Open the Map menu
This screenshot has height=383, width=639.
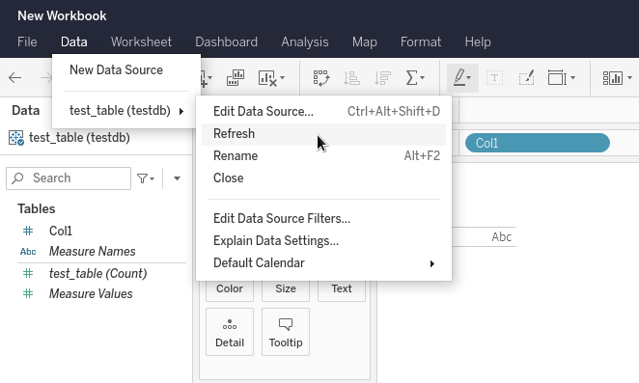tap(364, 42)
